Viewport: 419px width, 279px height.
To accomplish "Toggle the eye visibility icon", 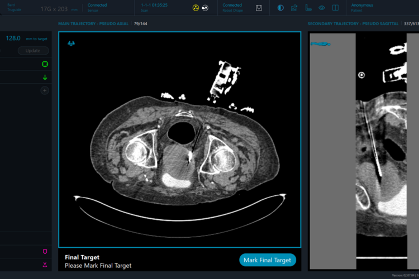I will point(322,8).
